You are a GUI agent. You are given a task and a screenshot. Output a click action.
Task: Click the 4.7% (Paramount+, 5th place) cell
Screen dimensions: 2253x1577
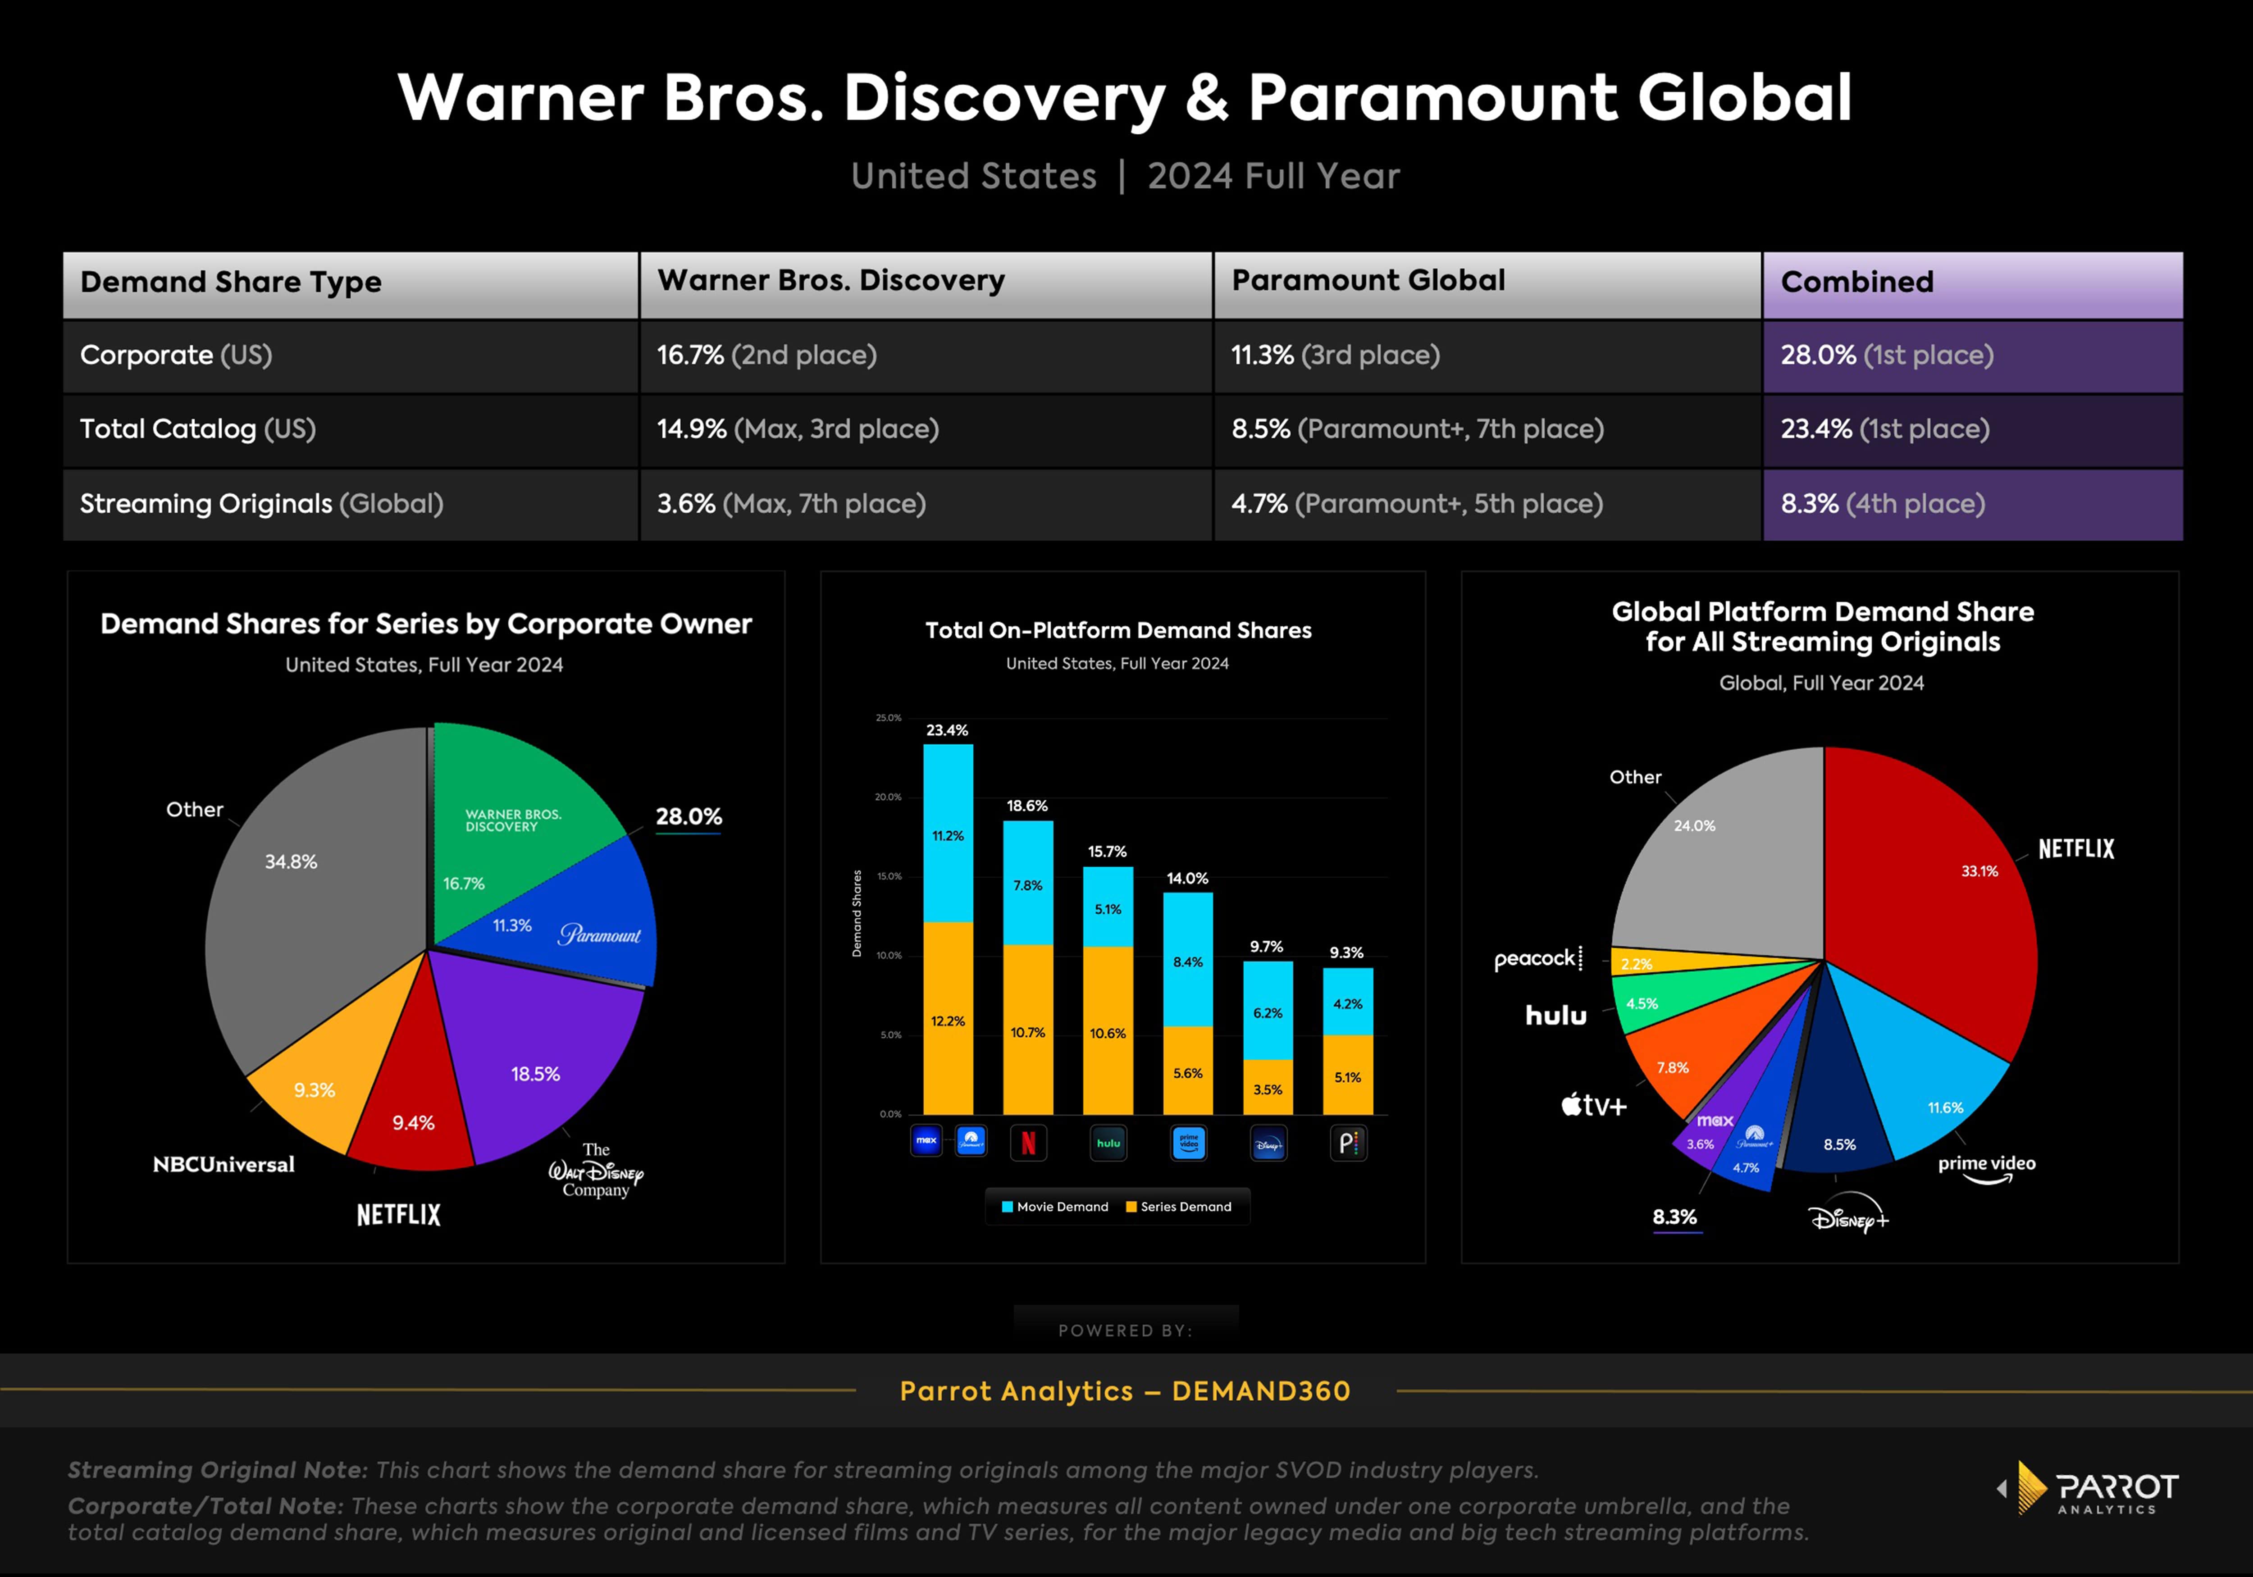pos(1487,504)
